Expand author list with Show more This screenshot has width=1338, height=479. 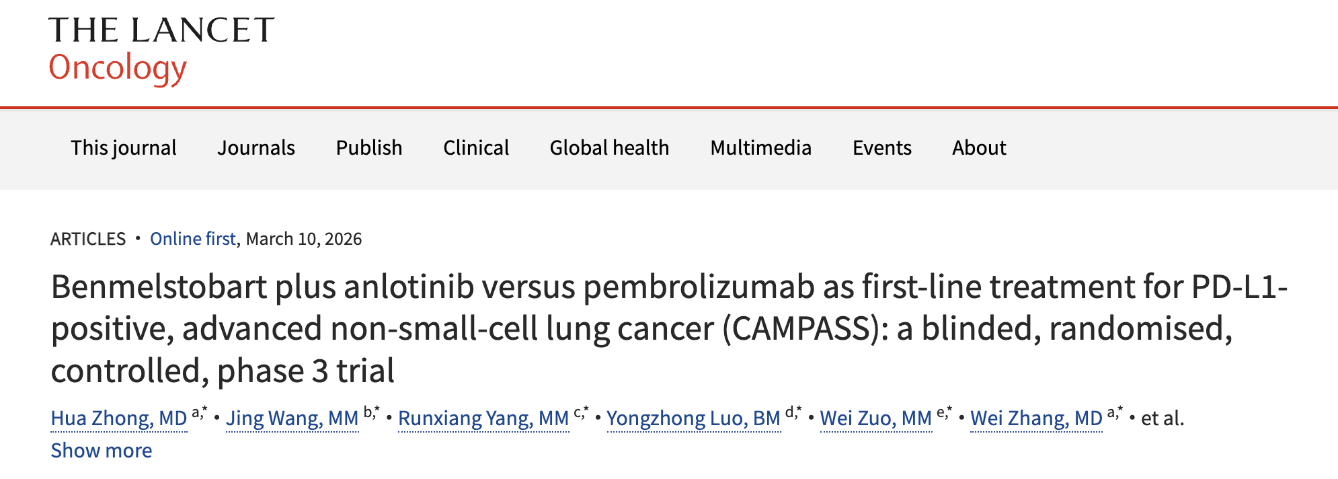point(102,451)
